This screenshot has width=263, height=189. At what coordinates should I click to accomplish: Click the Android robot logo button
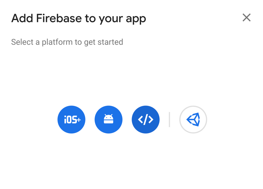(108, 120)
